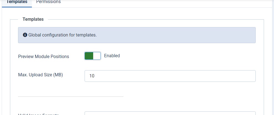The height and width of the screenshot is (115, 274).
Task: Click the Valid Image Formats label
Action: tap(39, 114)
